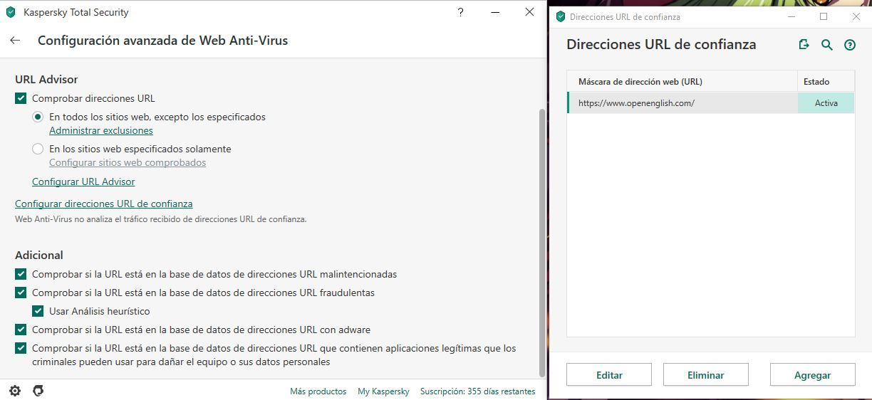Open Configurar direcciones URL de confianza link

[103, 204]
